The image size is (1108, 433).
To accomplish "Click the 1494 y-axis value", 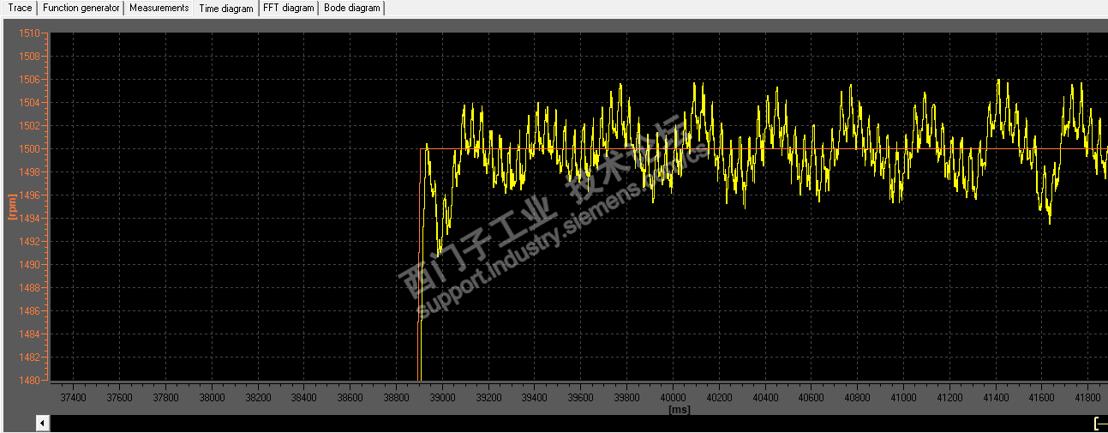I will pyautogui.click(x=29, y=219).
